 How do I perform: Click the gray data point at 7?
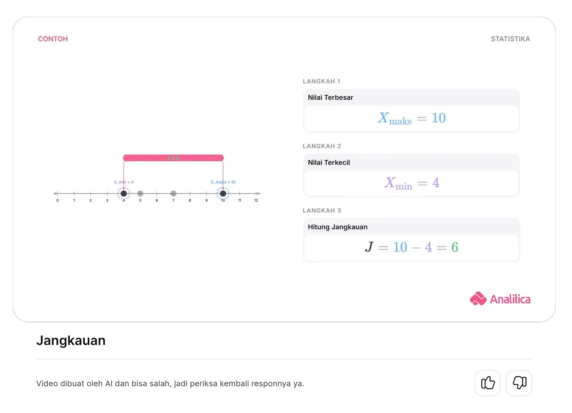(x=173, y=193)
